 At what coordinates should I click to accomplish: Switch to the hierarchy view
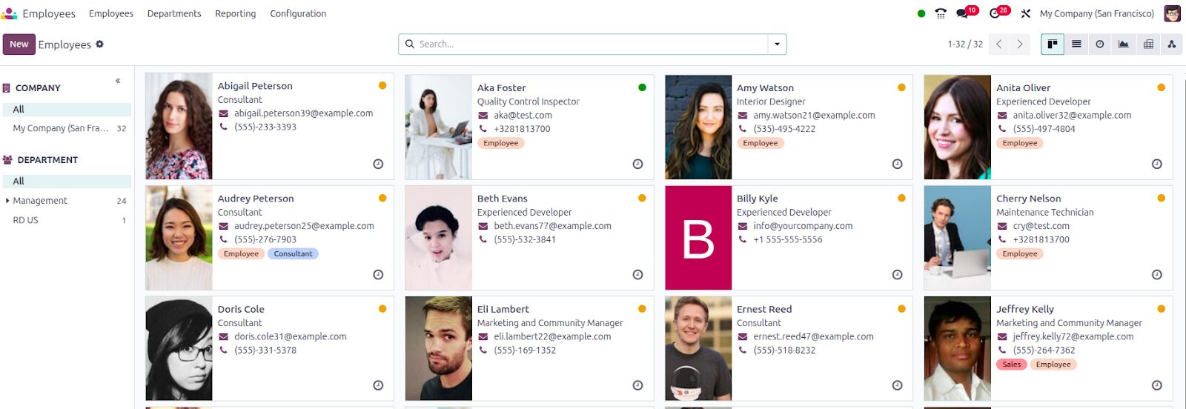[x=1172, y=44]
